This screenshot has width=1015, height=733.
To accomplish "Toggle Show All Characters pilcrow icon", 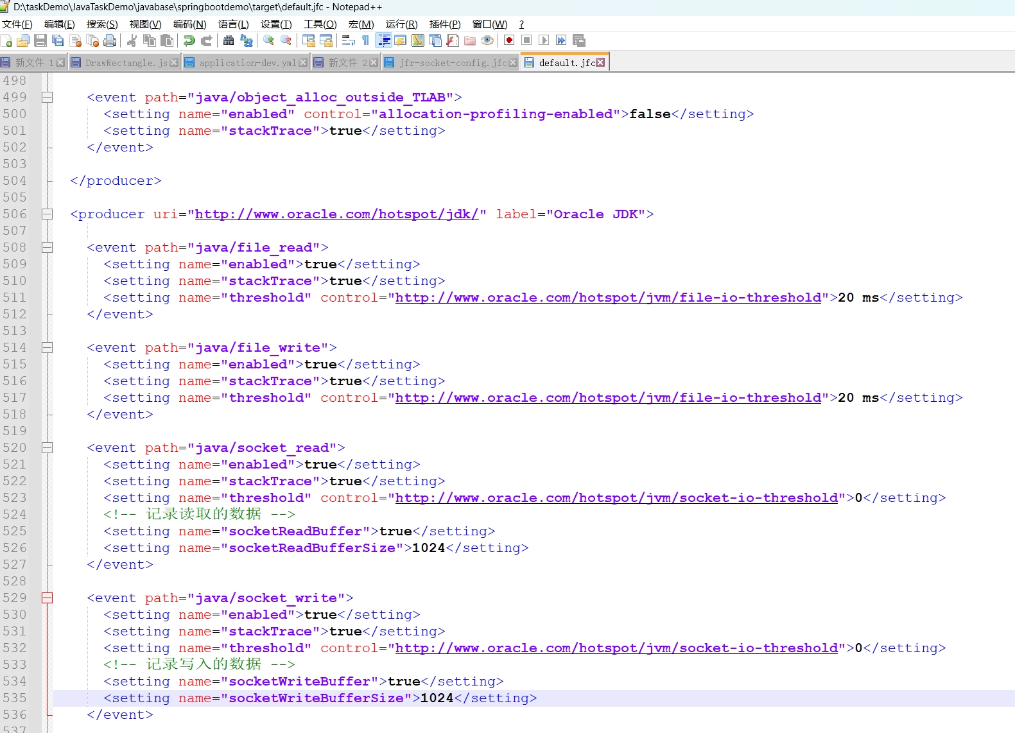I will coord(366,40).
